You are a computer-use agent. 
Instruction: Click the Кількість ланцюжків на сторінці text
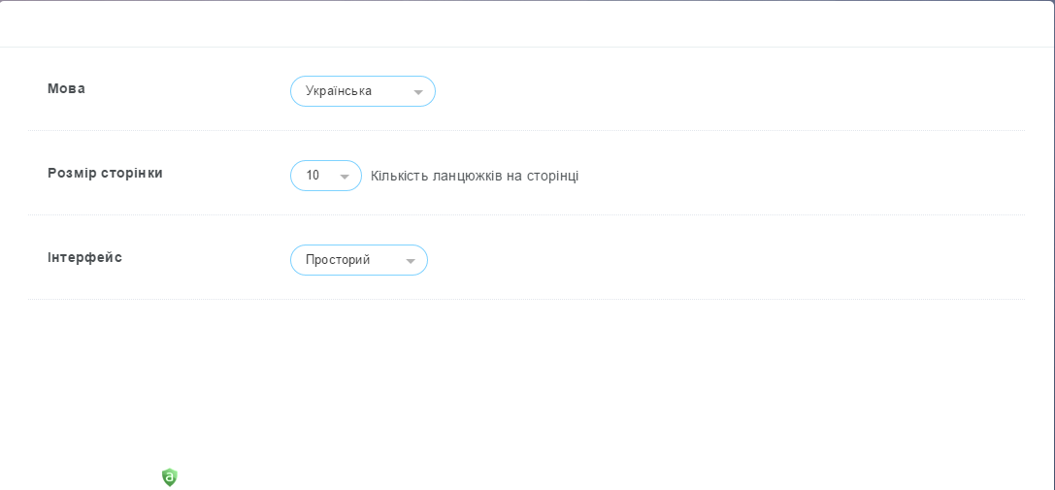coord(475,176)
